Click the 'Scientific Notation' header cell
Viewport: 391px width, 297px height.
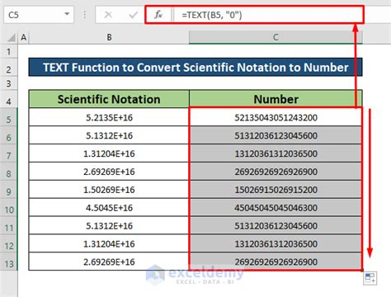click(109, 99)
